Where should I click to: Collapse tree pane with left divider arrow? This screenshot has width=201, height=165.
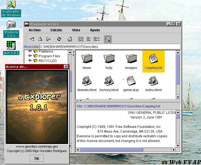(x=74, y=52)
